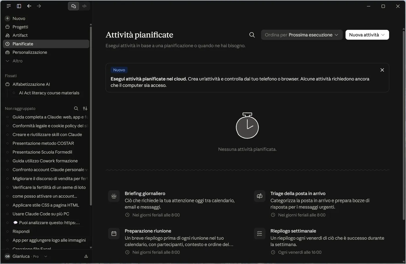This screenshot has height=264, width=406.
Task: Open the Nuova attività dropdown button
Action: (367, 35)
